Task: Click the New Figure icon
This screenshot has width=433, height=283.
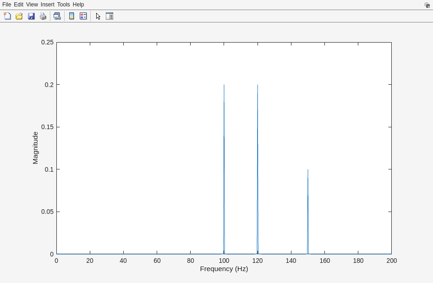Action: 7,16
